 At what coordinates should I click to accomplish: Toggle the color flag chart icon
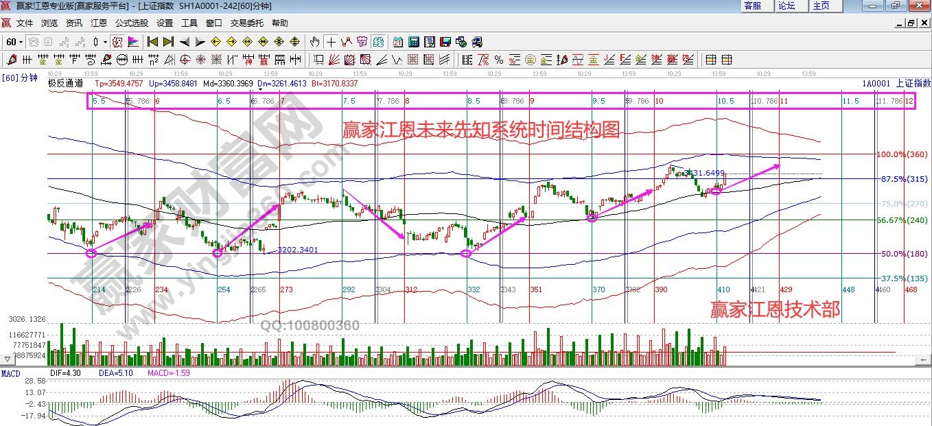(133, 42)
